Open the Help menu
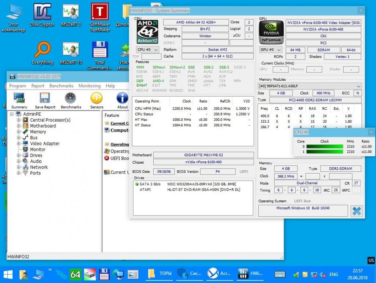This screenshot has width=376, height=283. click(110, 86)
